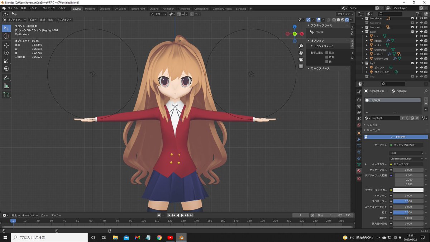Open the GGX distribution dropdown
430x242 pixels.
(x=407, y=153)
